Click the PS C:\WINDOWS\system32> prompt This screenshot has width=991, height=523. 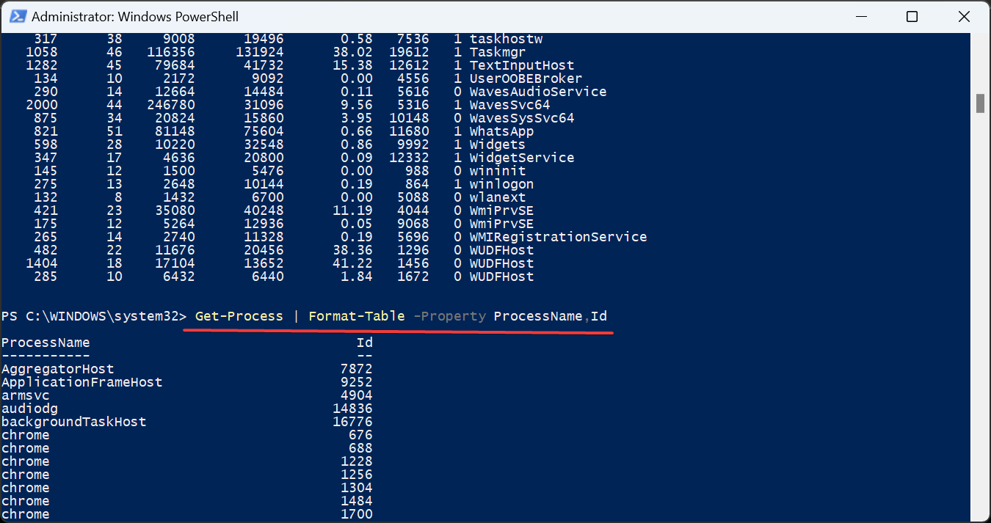point(95,316)
